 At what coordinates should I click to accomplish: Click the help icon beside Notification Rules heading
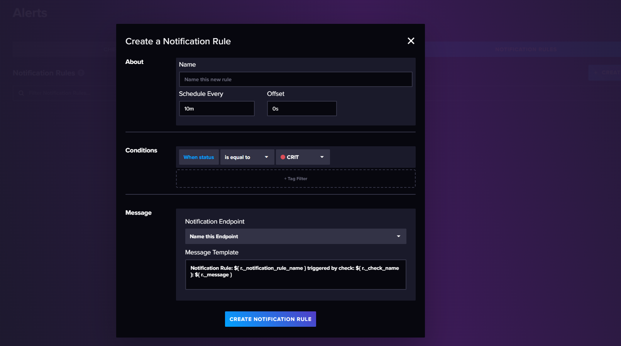pyautogui.click(x=81, y=73)
